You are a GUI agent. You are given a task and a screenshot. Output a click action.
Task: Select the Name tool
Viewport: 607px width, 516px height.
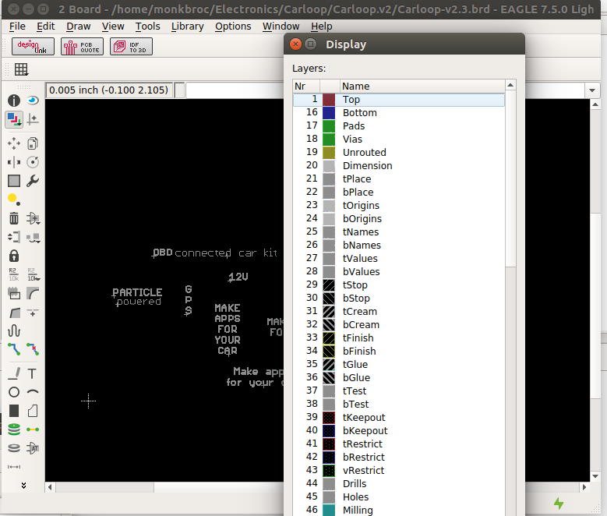click(x=14, y=274)
